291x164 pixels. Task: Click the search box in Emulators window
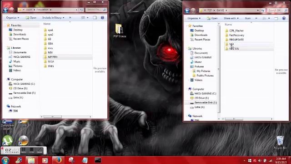coord(96,10)
